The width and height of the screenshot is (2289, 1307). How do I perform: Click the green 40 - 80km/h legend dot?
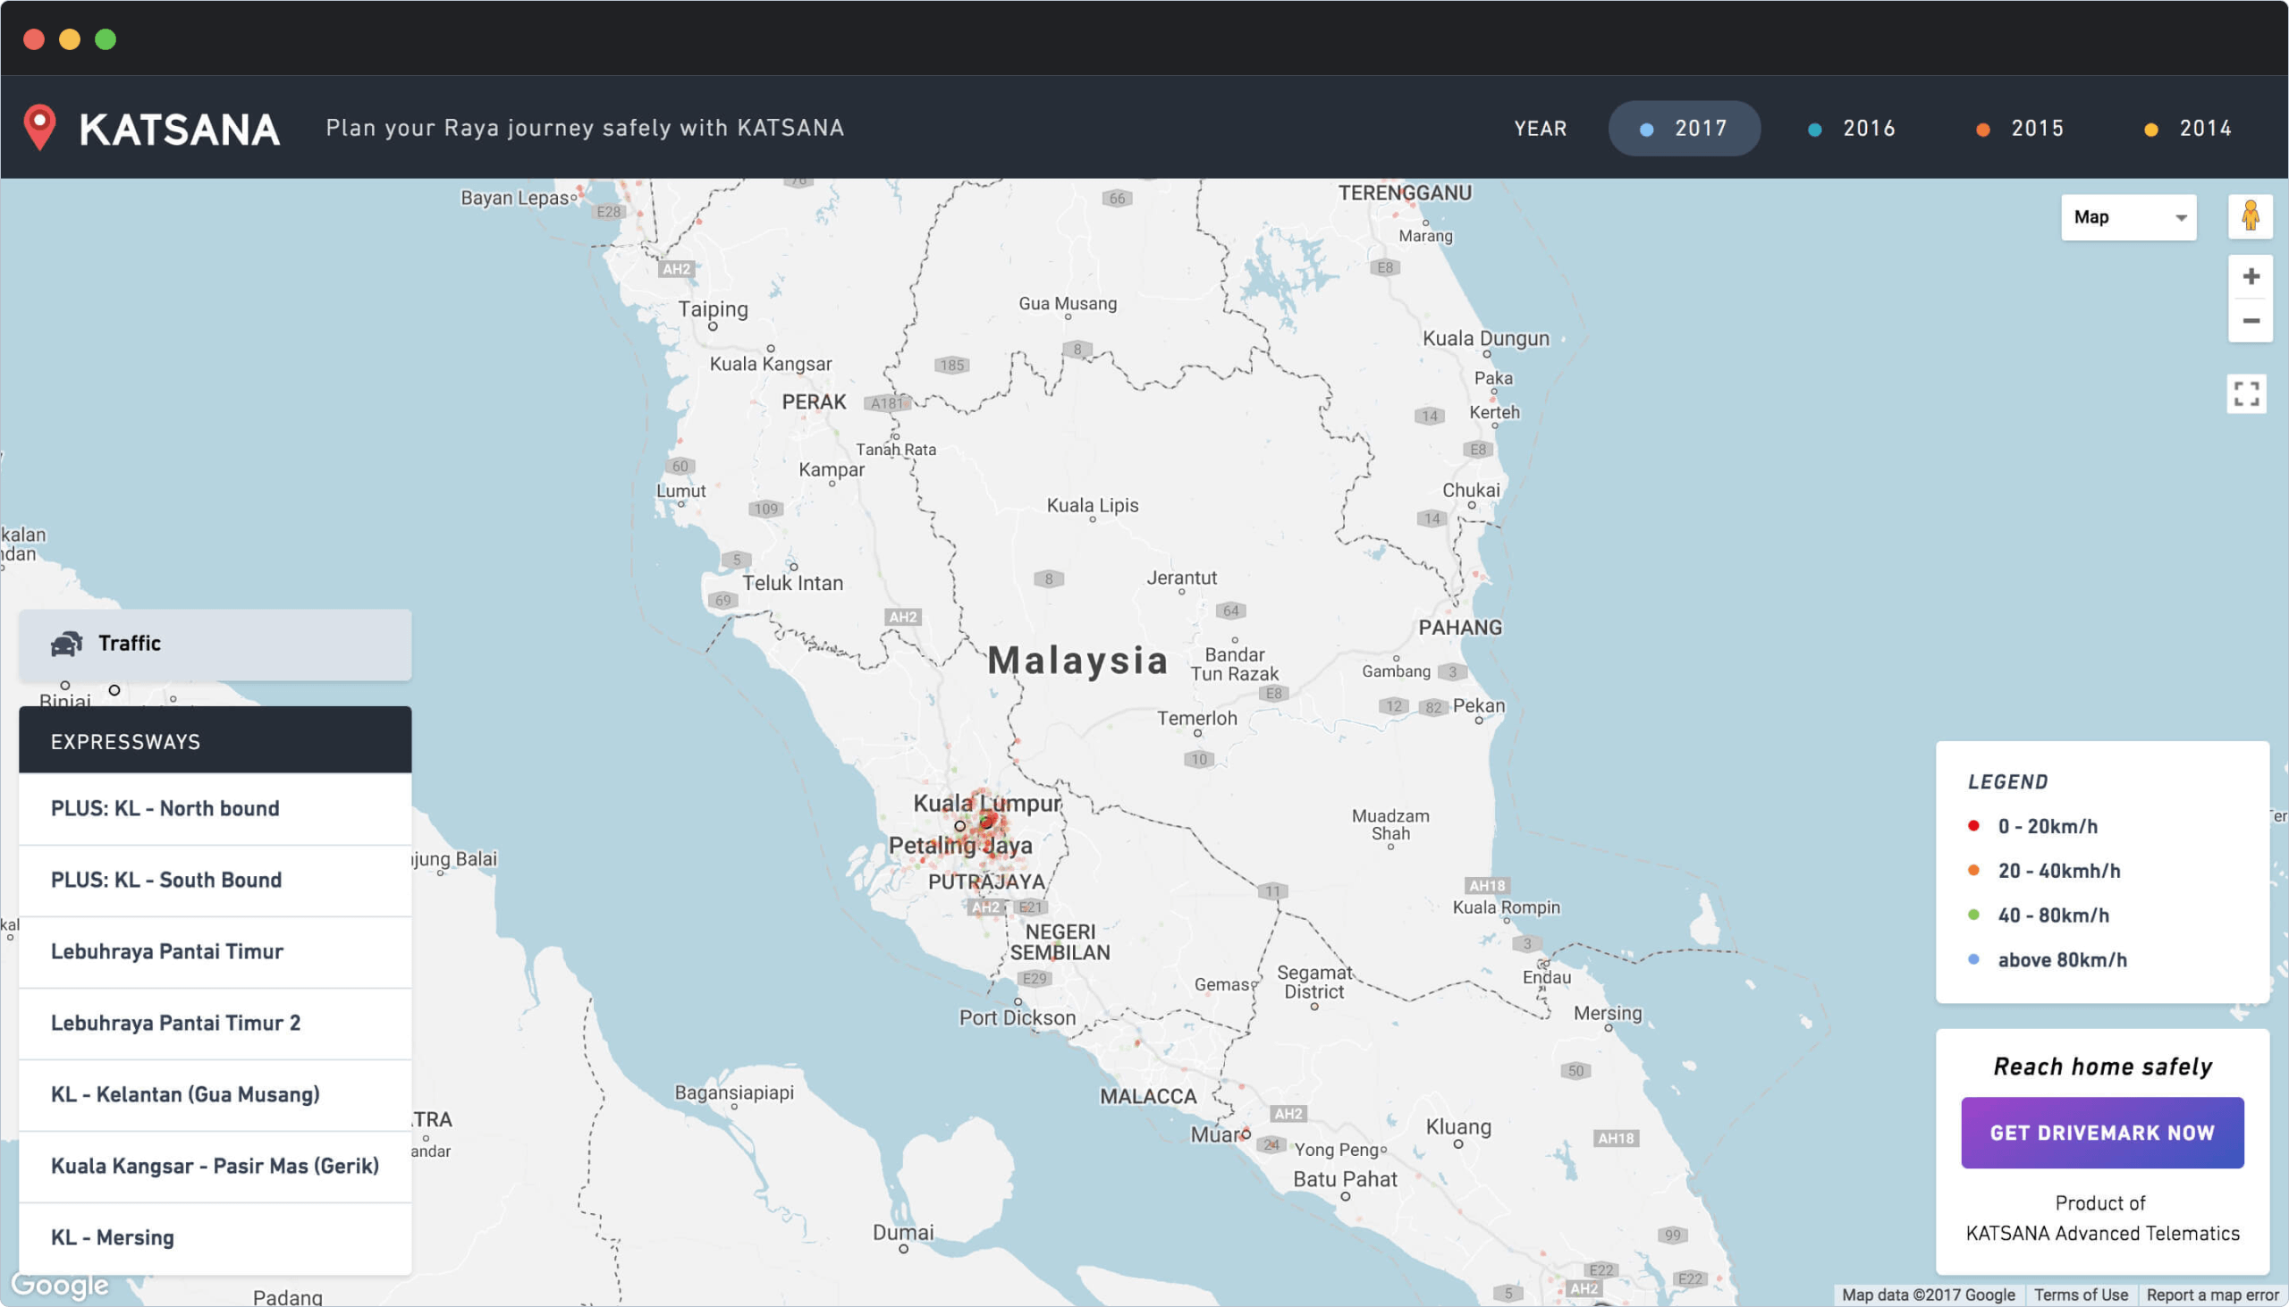(1973, 915)
